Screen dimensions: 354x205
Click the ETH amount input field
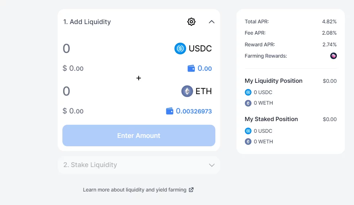pos(109,91)
